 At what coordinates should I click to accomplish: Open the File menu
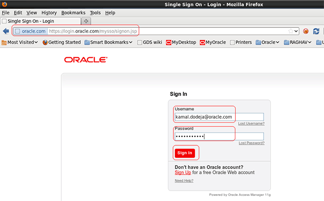click(x=5, y=13)
